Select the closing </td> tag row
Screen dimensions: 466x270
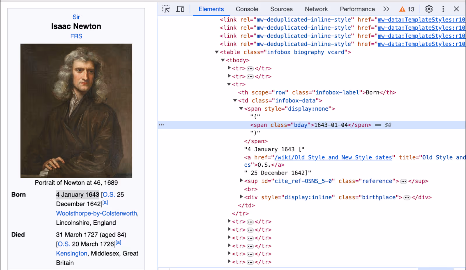click(x=246, y=205)
